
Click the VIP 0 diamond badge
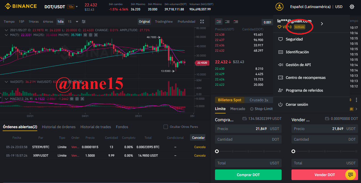[285, 27]
